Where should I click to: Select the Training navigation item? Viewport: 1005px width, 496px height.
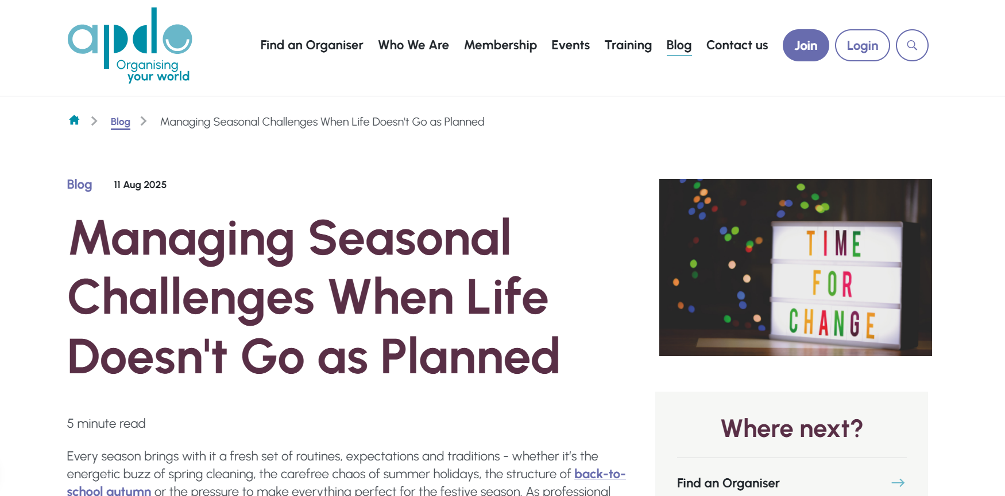(628, 45)
